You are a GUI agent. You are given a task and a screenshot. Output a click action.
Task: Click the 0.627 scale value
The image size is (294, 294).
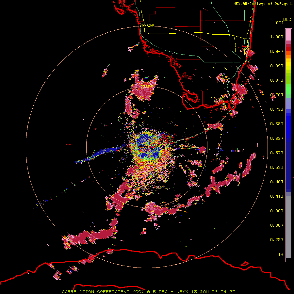(277, 139)
